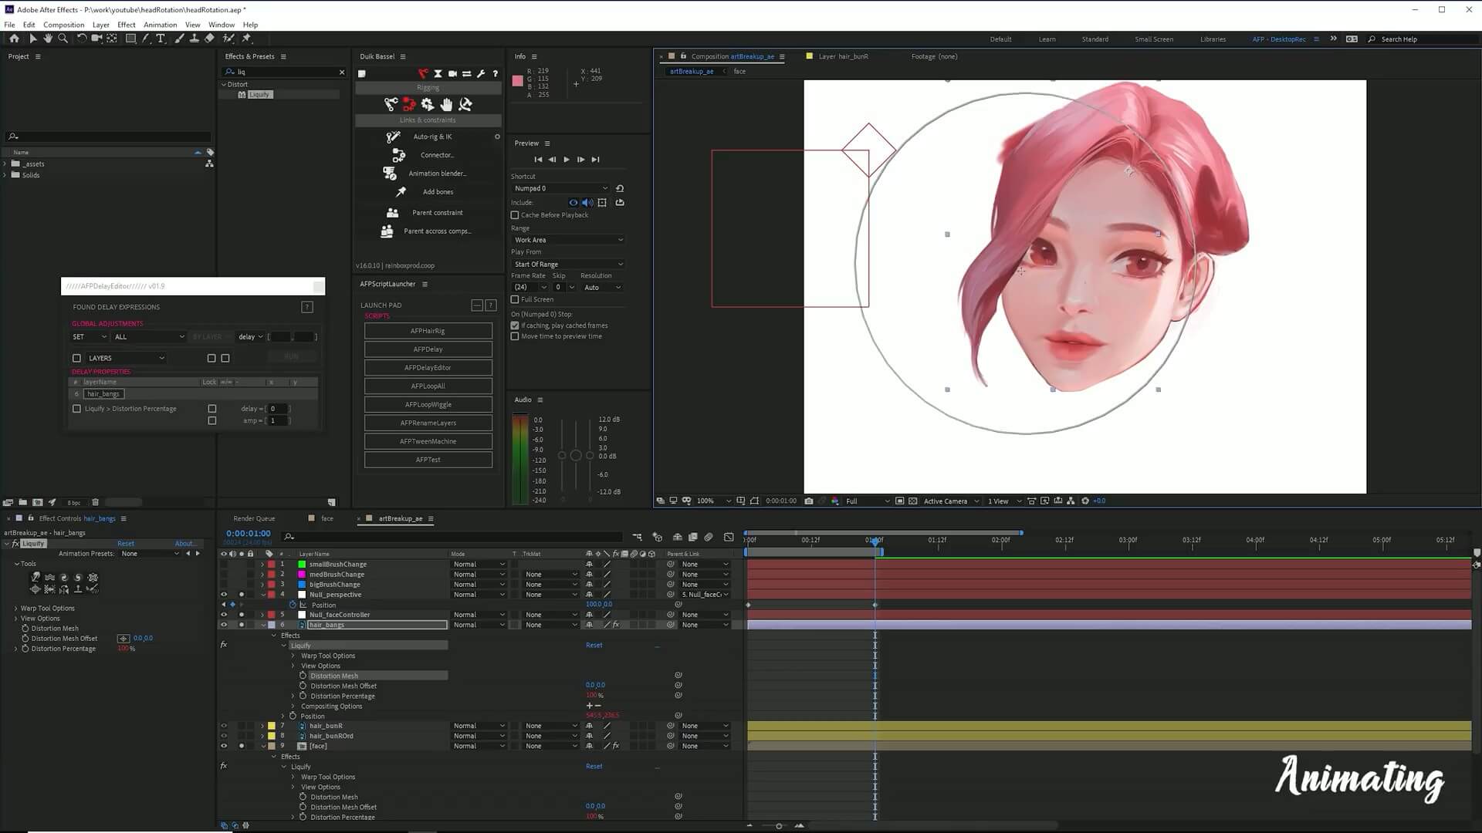
Task: Open Duik camera tools icon
Action: (452, 73)
